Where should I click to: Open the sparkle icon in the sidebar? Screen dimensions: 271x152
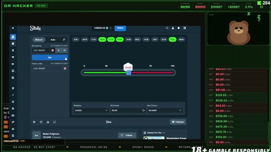coord(13,95)
